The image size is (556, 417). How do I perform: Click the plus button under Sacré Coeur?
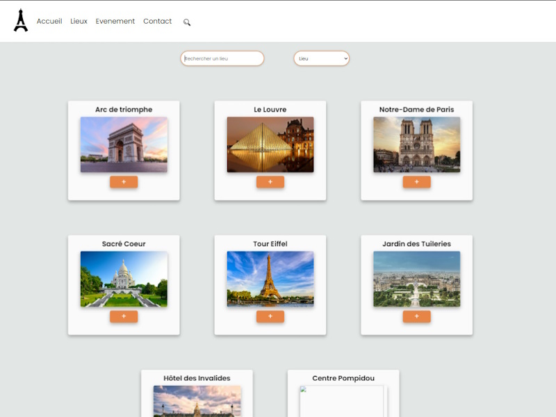tap(124, 316)
